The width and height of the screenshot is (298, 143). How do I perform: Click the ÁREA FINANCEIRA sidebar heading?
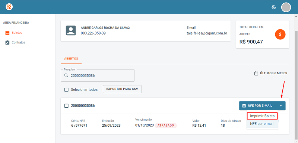point(16,23)
